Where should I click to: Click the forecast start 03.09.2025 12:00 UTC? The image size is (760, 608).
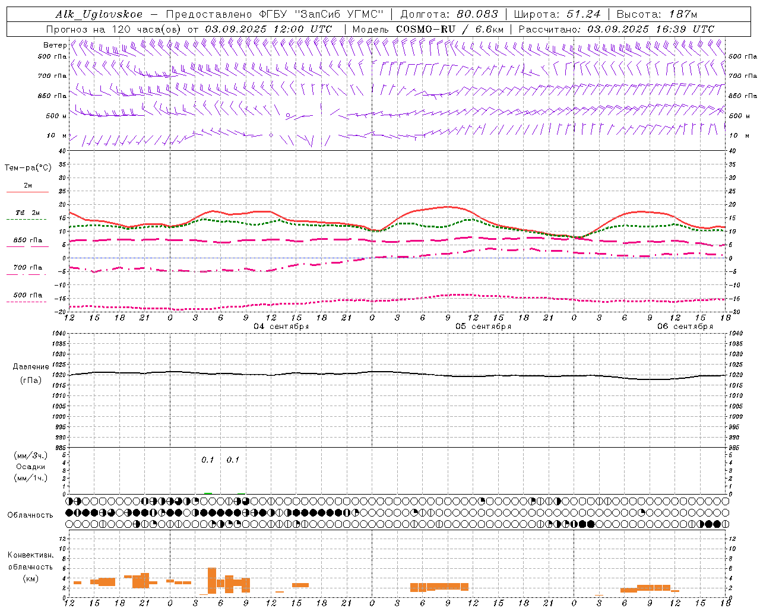coord(268,29)
